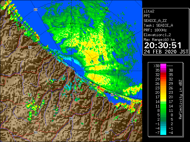Image resolution: width=190 pixels, height=142 pixels.
Task: Click the 60 range label in the southwest
Action: (x=36, y=132)
